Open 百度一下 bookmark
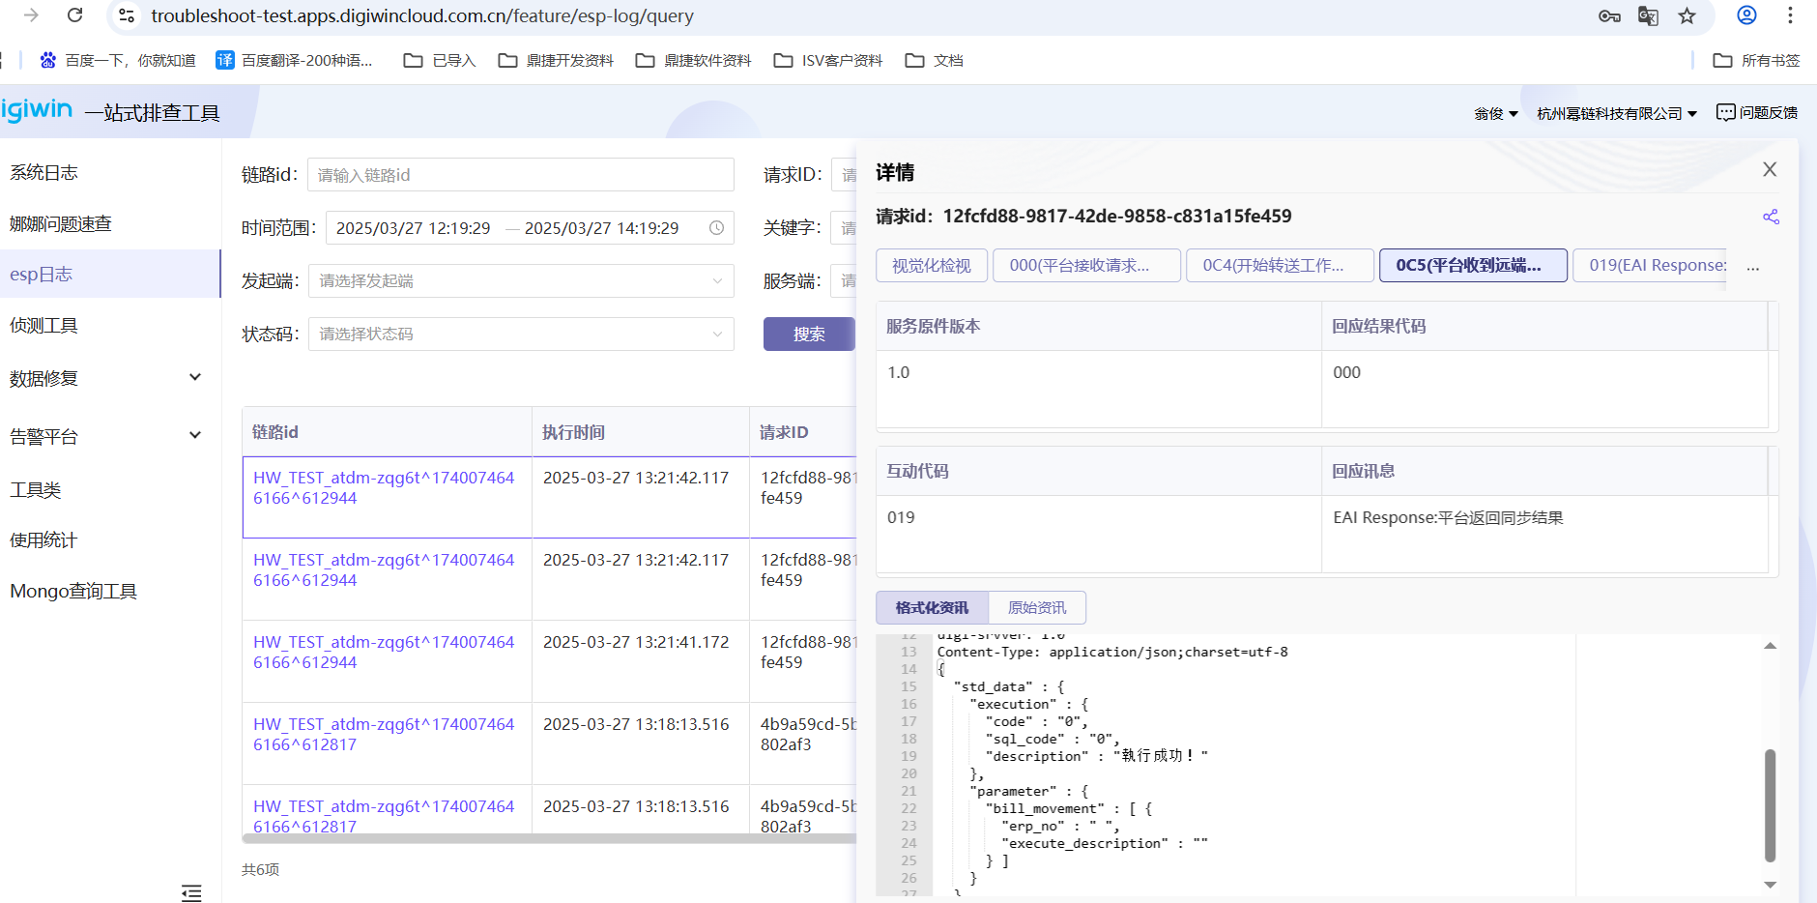This screenshot has width=1817, height=903. tap(118, 60)
